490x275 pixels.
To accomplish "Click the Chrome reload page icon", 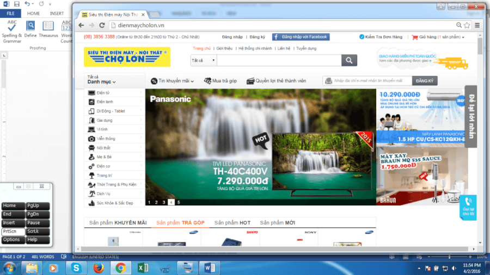I will coord(102,25).
